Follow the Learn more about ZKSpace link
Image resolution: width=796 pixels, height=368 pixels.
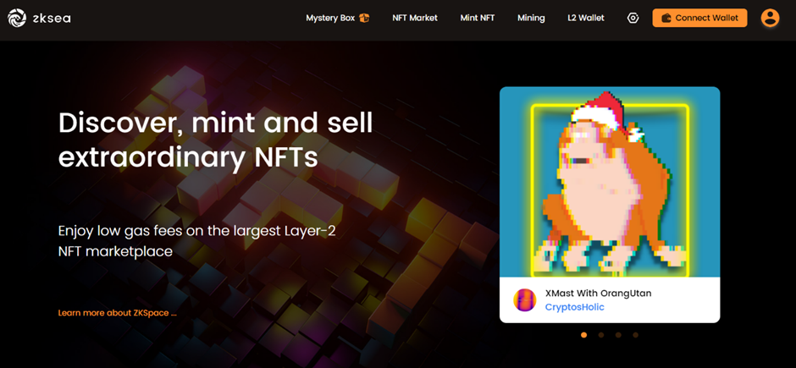point(117,313)
